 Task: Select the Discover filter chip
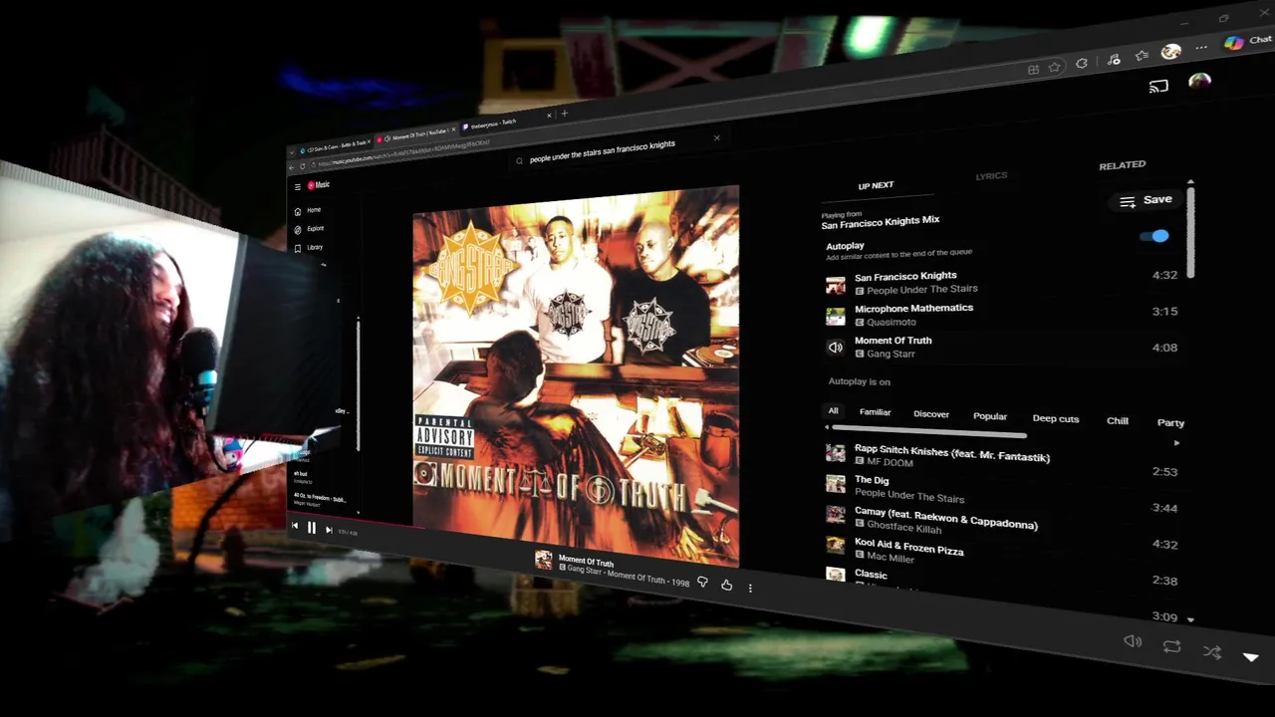[931, 414]
